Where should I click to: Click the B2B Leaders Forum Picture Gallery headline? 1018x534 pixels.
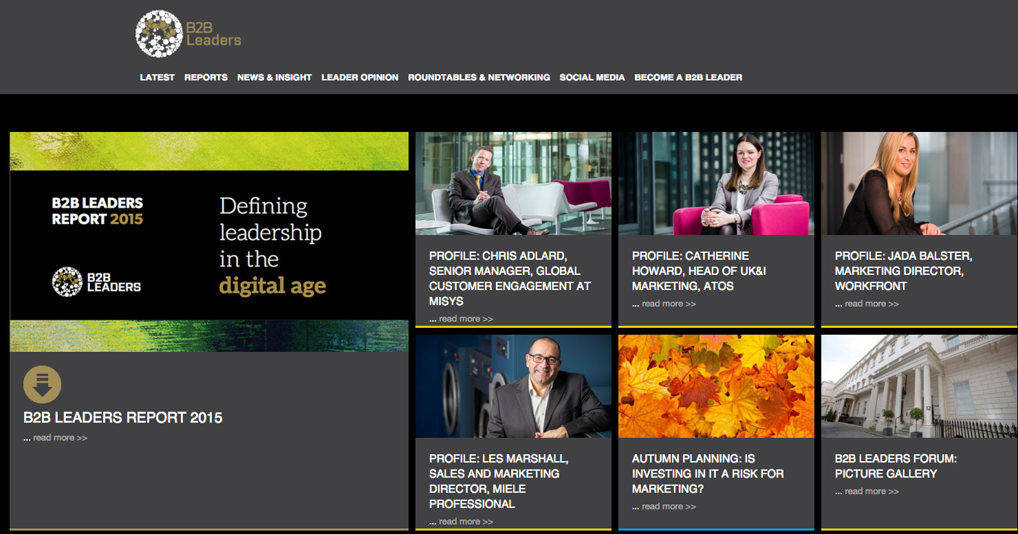896,466
